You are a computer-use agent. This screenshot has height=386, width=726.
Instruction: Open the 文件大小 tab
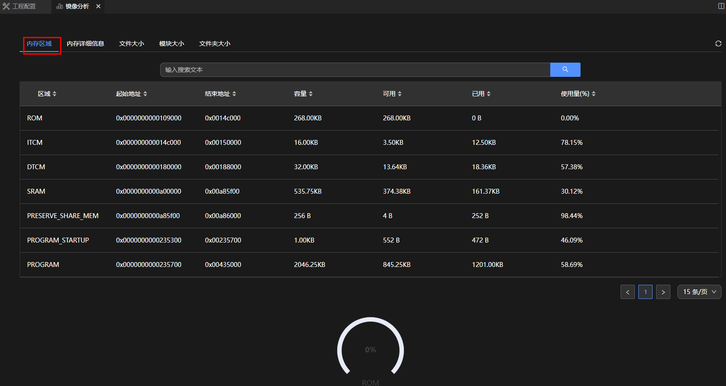pos(132,44)
